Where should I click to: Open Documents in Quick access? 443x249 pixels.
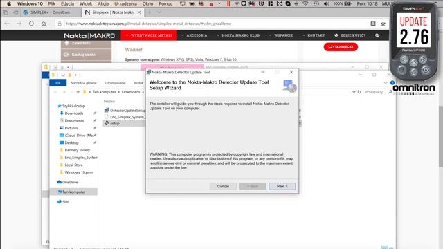click(74, 120)
